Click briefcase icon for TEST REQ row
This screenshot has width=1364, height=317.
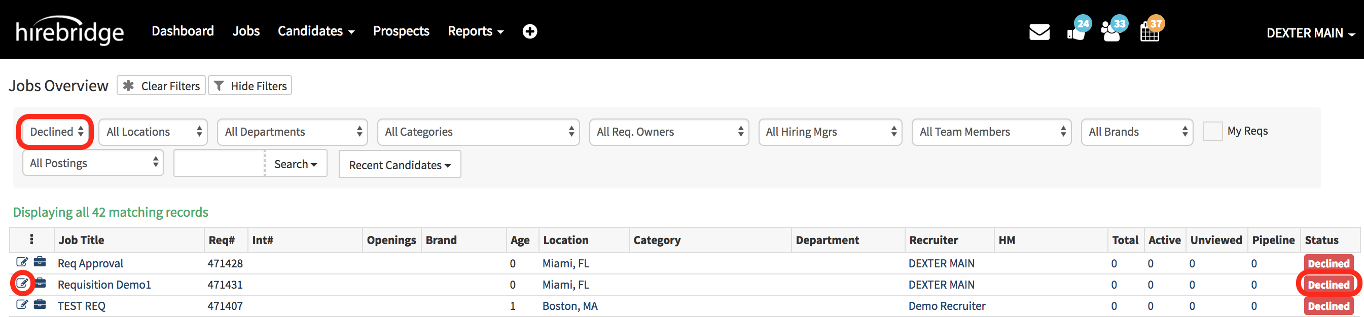tap(40, 304)
